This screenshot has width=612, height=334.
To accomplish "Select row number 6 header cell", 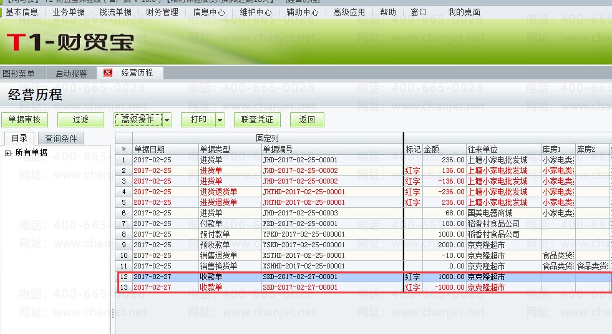I will [x=124, y=213].
